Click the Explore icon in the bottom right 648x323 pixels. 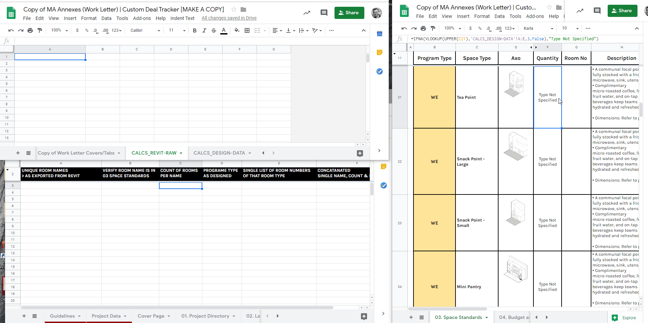615,318
